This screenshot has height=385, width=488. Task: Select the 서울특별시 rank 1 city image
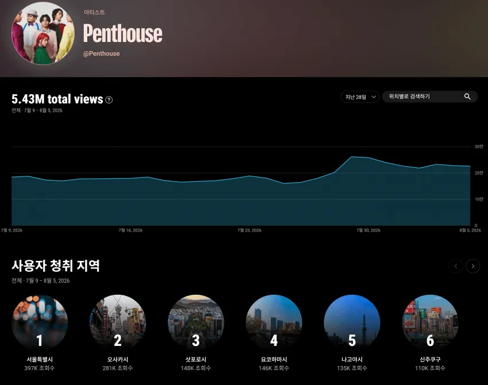(x=40, y=322)
